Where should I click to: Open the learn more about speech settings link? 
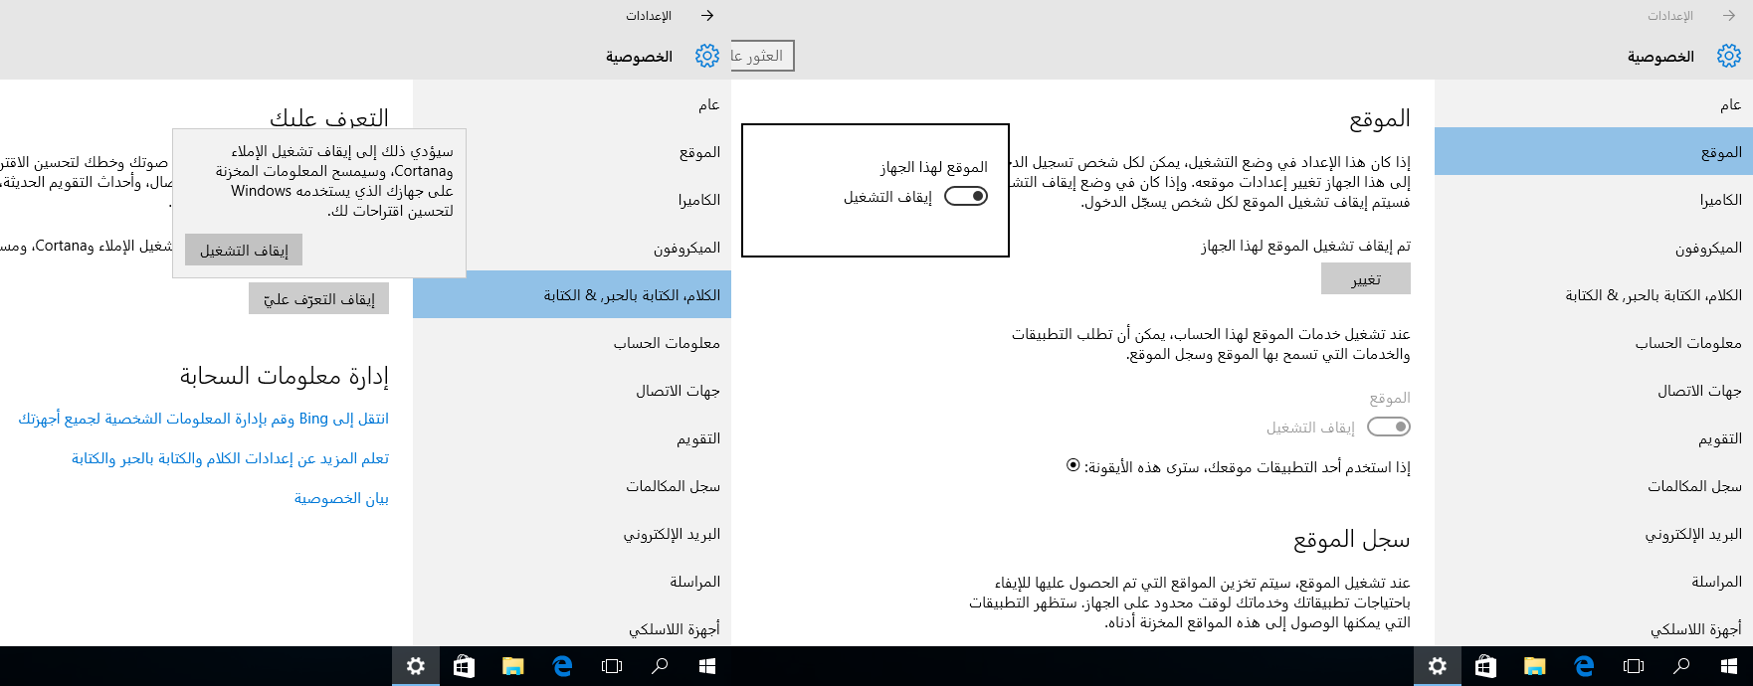click(x=230, y=458)
